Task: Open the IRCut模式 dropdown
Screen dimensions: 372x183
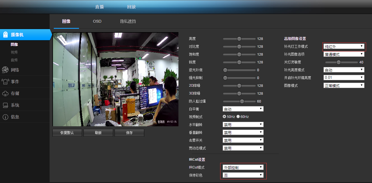Action: pyautogui.click(x=243, y=167)
